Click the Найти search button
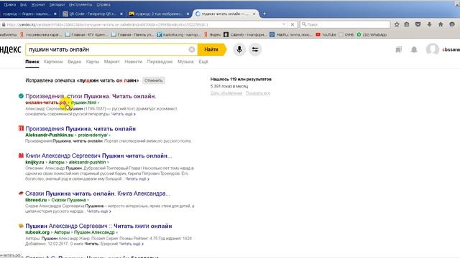Screen dimensions: 460x258 click(x=211, y=49)
